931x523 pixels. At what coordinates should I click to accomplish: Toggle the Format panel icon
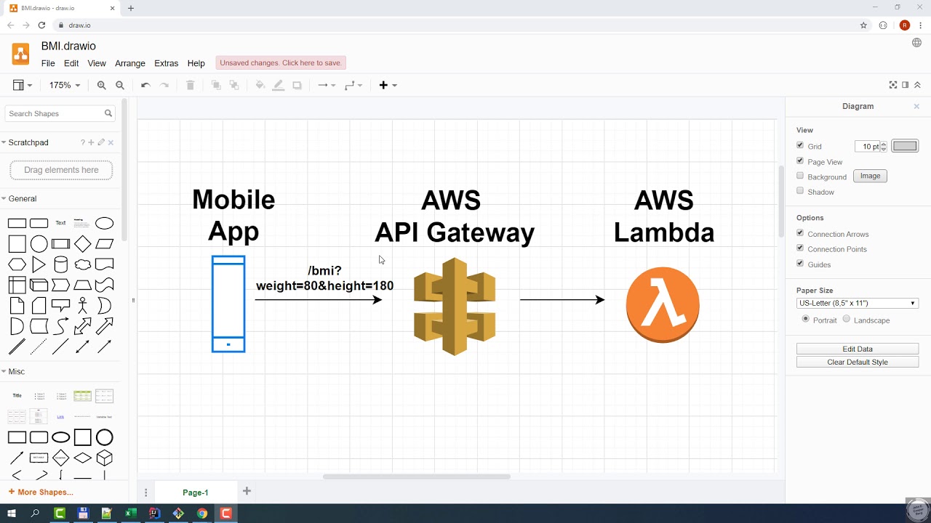click(x=906, y=85)
